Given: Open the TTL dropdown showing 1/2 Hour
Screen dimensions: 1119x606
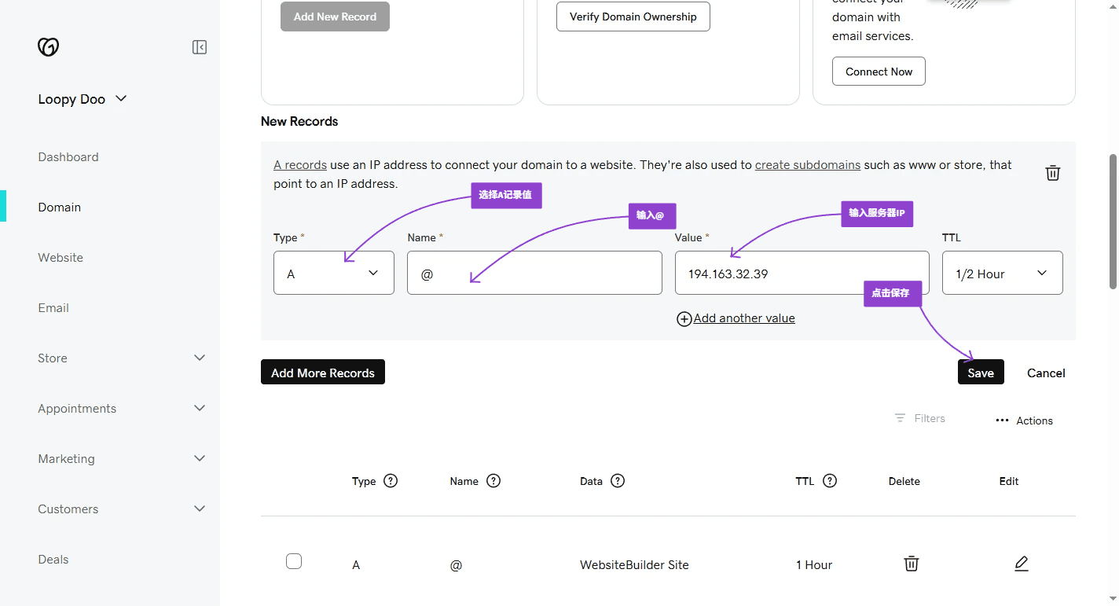Looking at the screenshot, I should (x=1002, y=274).
